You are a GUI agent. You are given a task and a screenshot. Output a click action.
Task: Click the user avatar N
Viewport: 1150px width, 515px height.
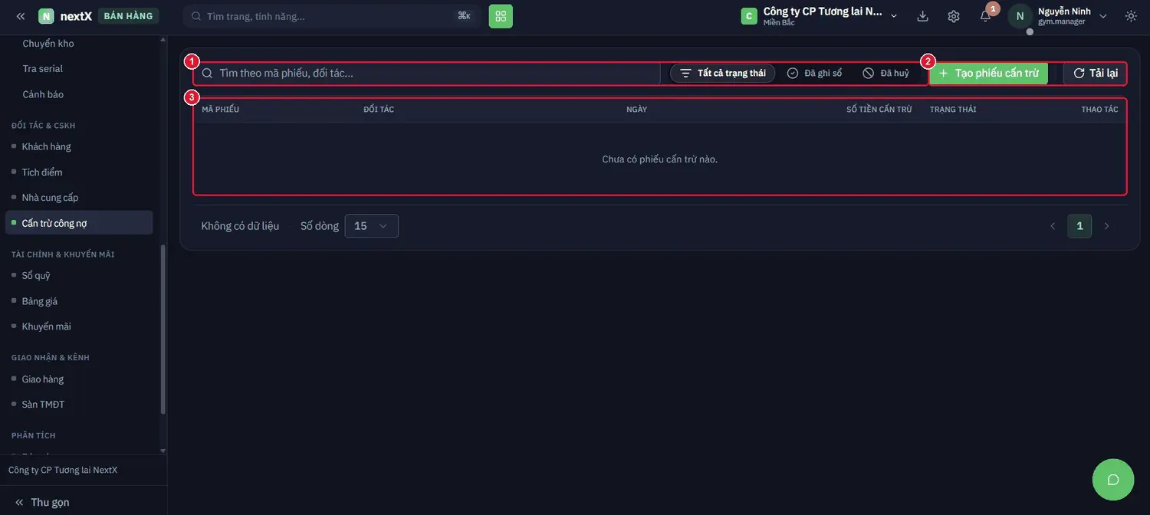click(x=1020, y=16)
